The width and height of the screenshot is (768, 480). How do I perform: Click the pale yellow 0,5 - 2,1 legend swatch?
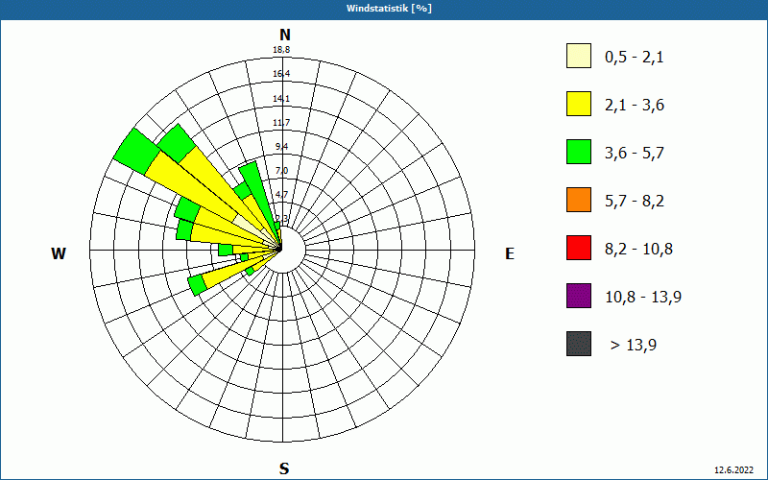[579, 56]
